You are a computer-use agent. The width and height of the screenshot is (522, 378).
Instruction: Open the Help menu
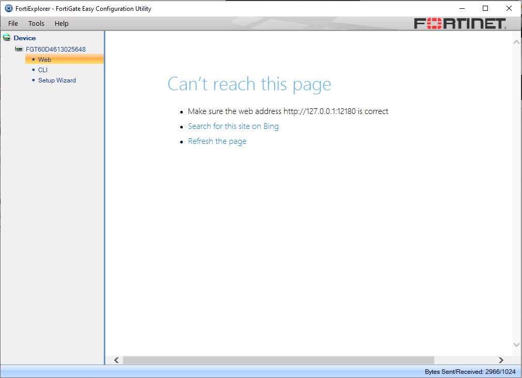coord(61,23)
